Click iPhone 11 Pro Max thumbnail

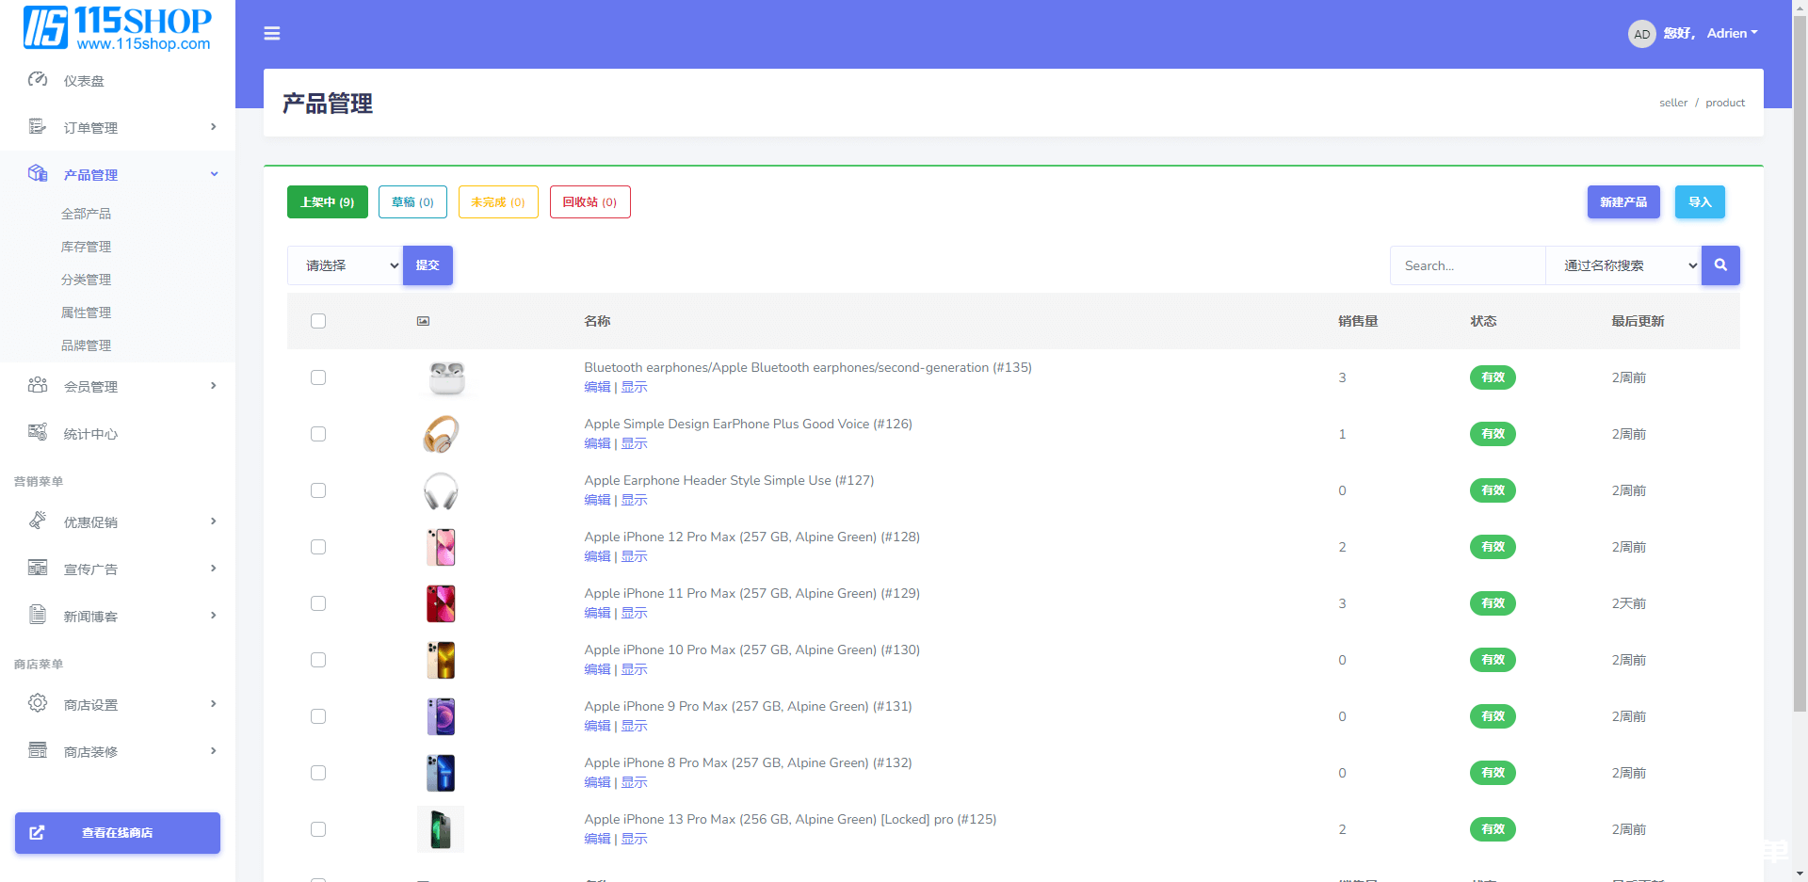pos(441,603)
